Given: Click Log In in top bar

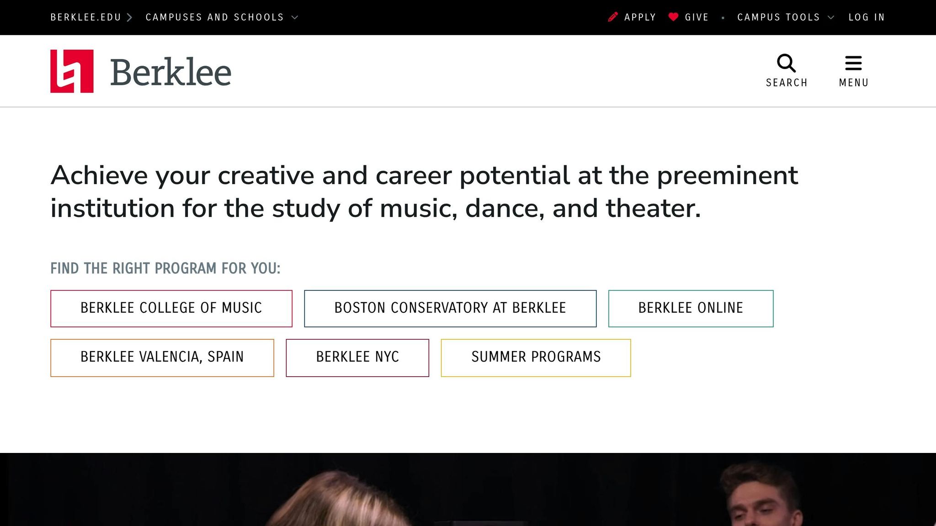Looking at the screenshot, I should click(x=867, y=17).
